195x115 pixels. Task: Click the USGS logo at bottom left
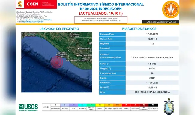tap(28, 107)
